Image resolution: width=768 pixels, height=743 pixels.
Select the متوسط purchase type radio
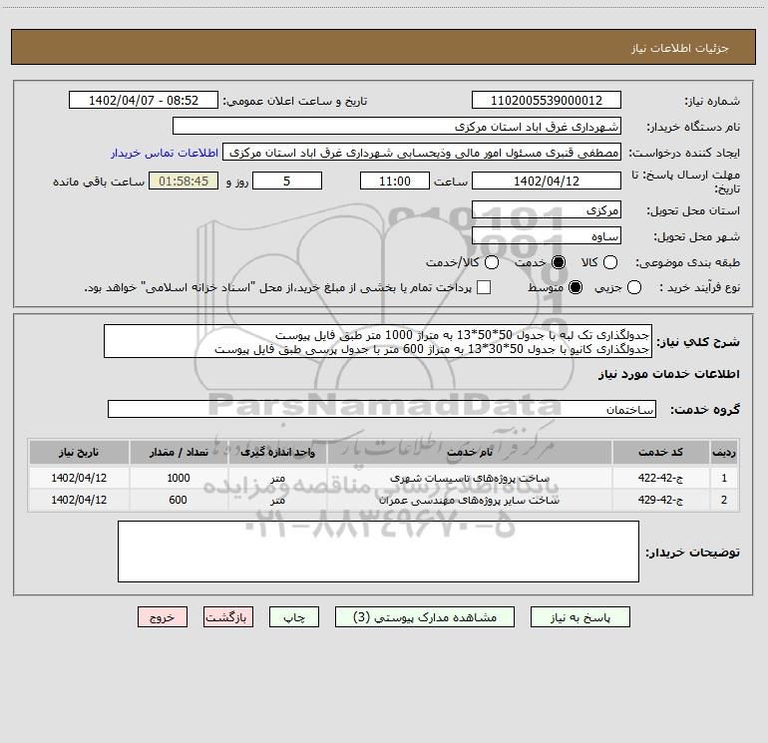pyautogui.click(x=576, y=287)
